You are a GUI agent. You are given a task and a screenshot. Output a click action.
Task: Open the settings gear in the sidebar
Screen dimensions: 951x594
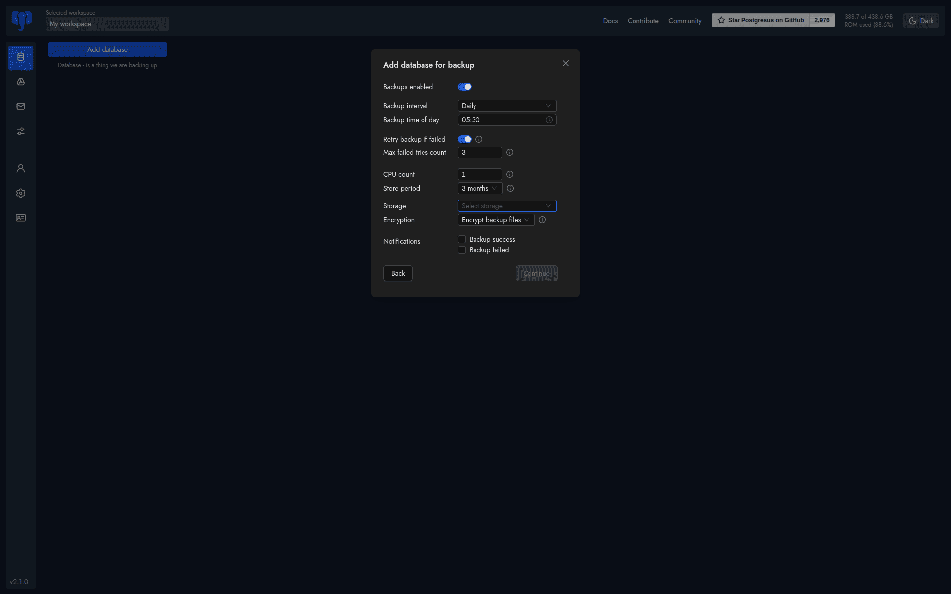21,193
